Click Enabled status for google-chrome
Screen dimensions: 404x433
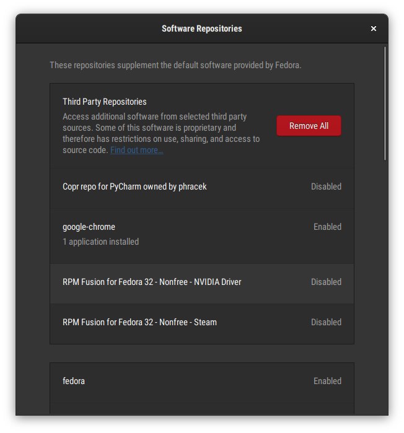(328, 227)
